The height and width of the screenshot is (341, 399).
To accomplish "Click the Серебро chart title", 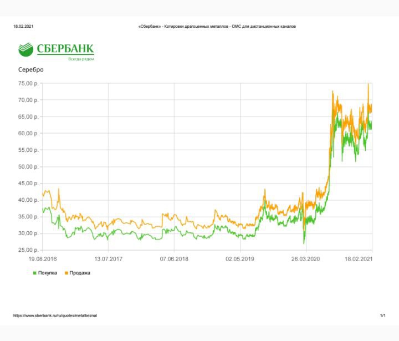I will (31, 69).
